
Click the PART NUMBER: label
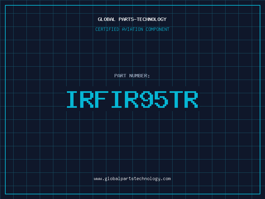132,76
